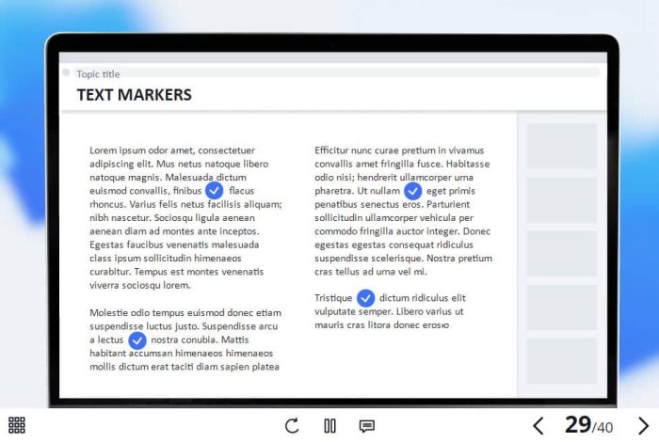Image resolution: width=659 pixels, height=442 pixels.
Task: Toggle the marker before 'nostra conubia'
Action: click(137, 339)
